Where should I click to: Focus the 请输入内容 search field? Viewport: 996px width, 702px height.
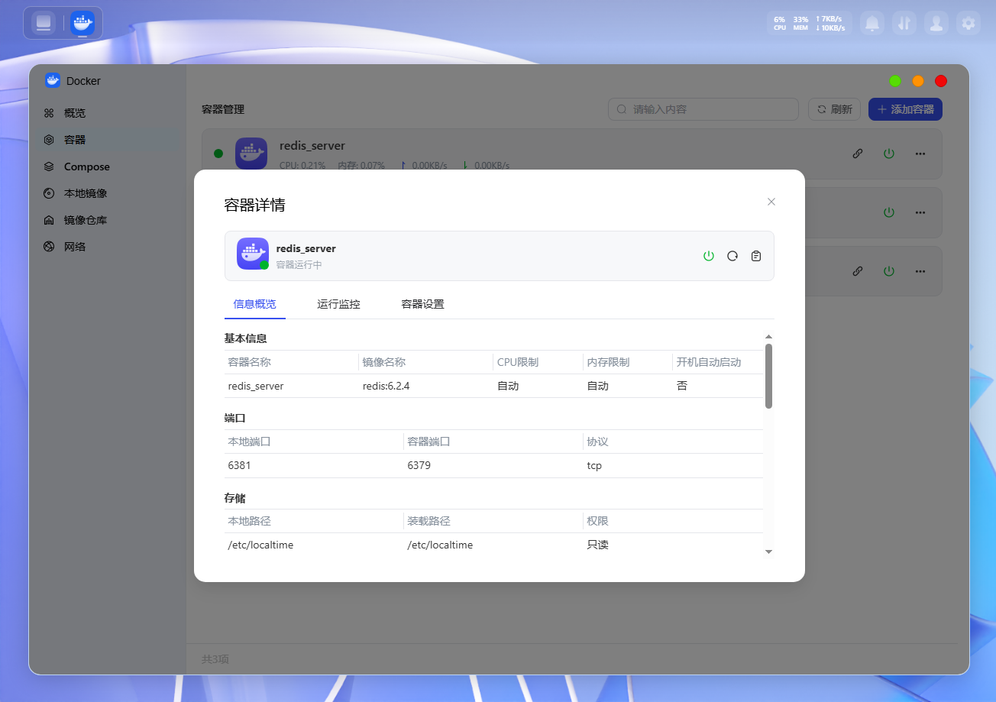[703, 109]
